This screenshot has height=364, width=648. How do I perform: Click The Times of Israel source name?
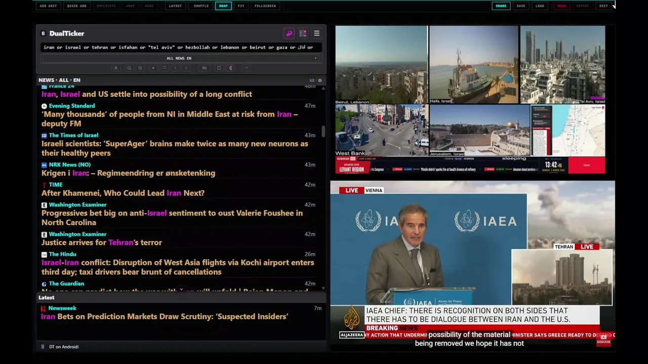click(73, 135)
